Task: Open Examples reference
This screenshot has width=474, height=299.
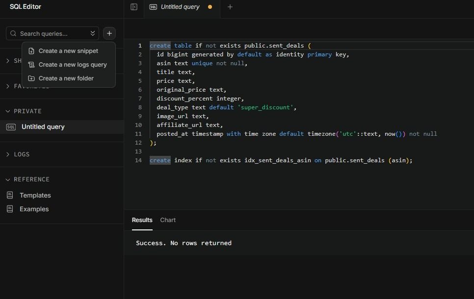Action: 34,209
